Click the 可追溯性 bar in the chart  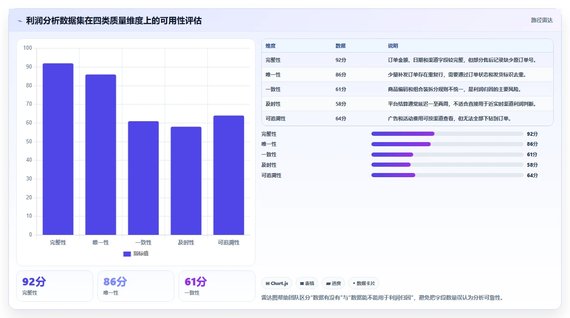coord(229,175)
